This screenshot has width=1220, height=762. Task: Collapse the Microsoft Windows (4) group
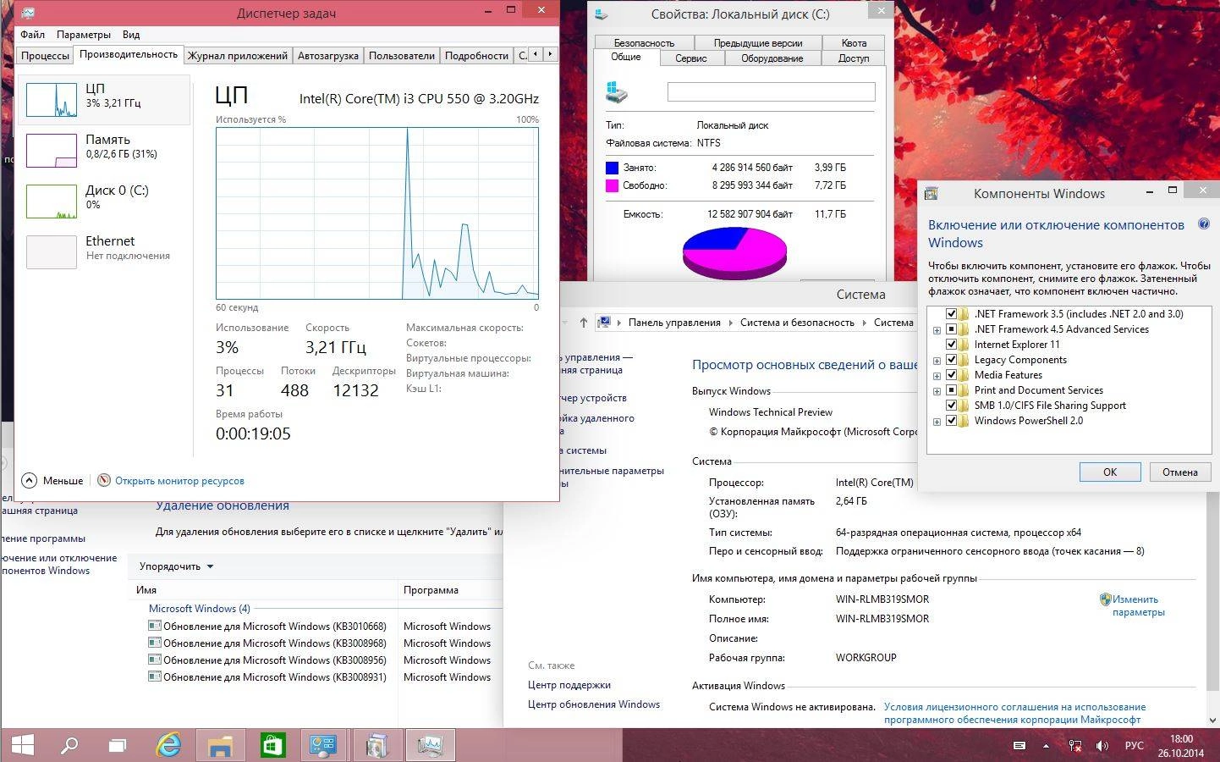tap(200, 609)
